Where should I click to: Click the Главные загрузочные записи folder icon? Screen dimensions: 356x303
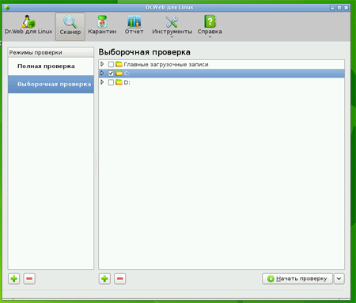coord(119,64)
